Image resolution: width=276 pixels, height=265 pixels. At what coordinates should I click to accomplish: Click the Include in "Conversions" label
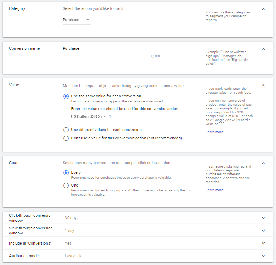point(30,243)
